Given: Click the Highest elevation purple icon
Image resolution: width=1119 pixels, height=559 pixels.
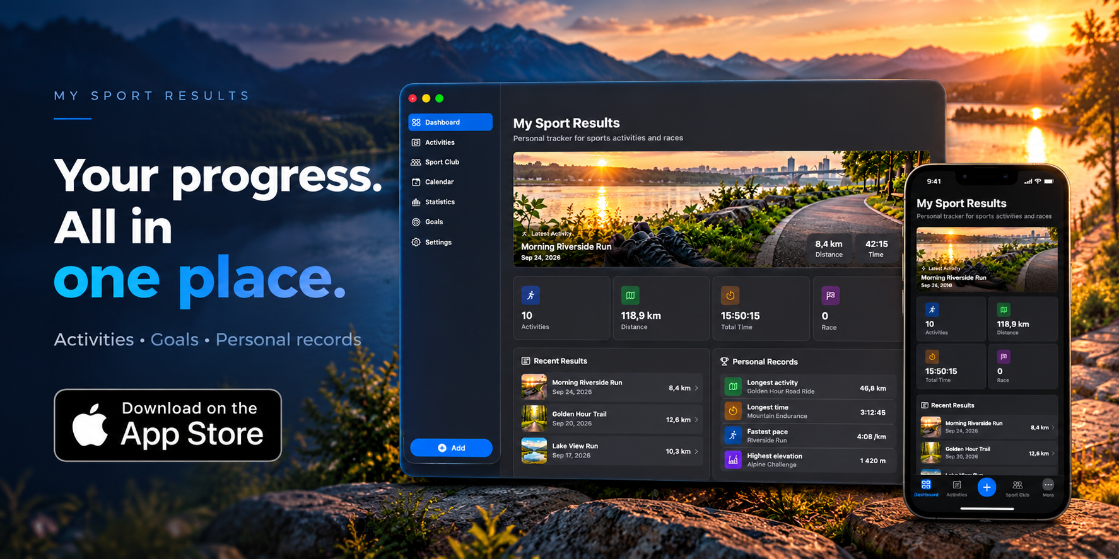Looking at the screenshot, I should (x=733, y=460).
